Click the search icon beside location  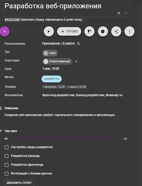coord(79,44)
